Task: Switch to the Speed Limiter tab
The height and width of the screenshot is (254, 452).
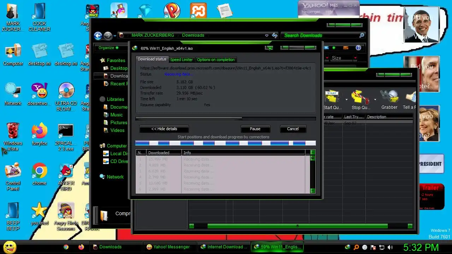Action: click(182, 60)
